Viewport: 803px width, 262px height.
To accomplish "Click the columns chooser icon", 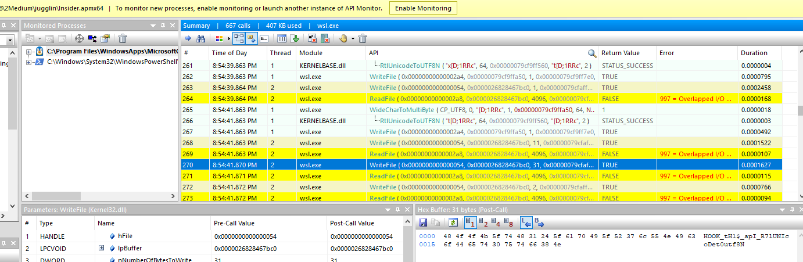I will coord(282,38).
